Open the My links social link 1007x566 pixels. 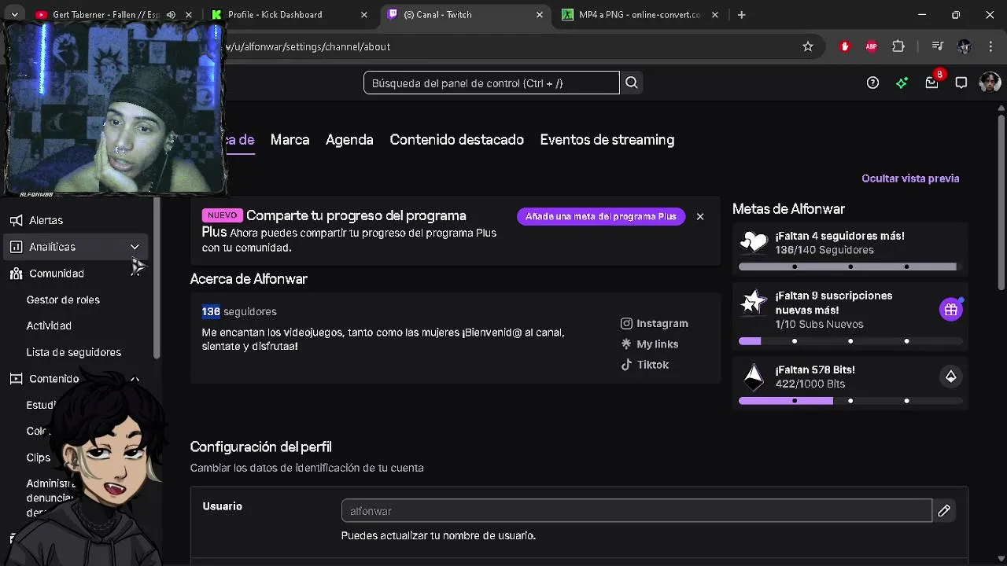pos(650,344)
